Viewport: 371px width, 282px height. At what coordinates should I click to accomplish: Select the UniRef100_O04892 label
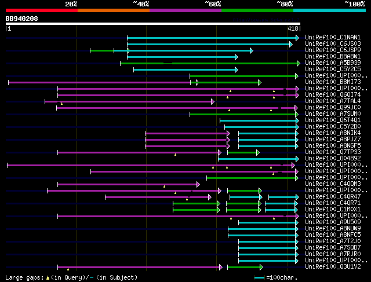tap(333, 159)
